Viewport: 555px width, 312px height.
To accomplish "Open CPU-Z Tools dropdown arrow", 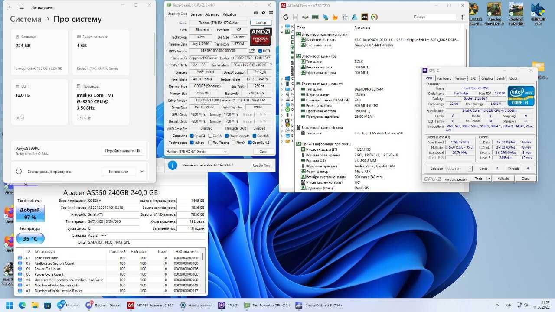I will [489, 179].
